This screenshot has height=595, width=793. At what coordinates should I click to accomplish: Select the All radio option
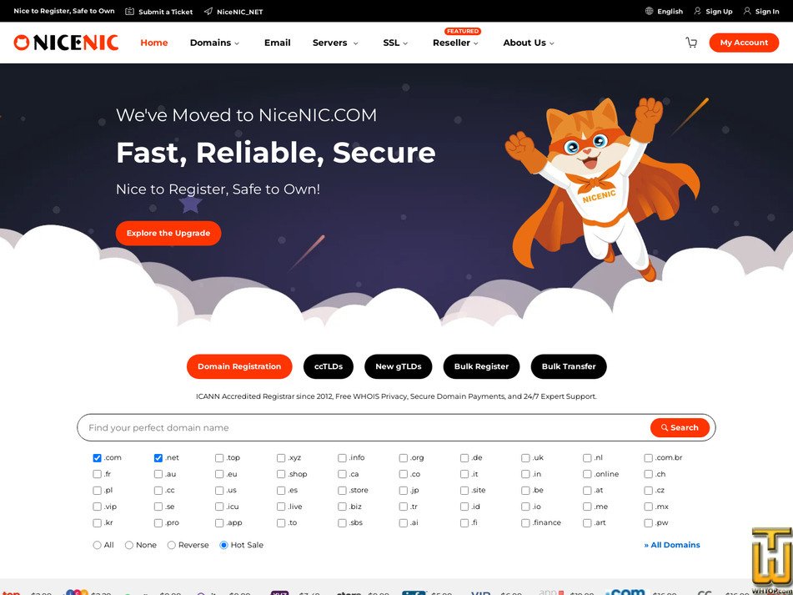point(96,545)
